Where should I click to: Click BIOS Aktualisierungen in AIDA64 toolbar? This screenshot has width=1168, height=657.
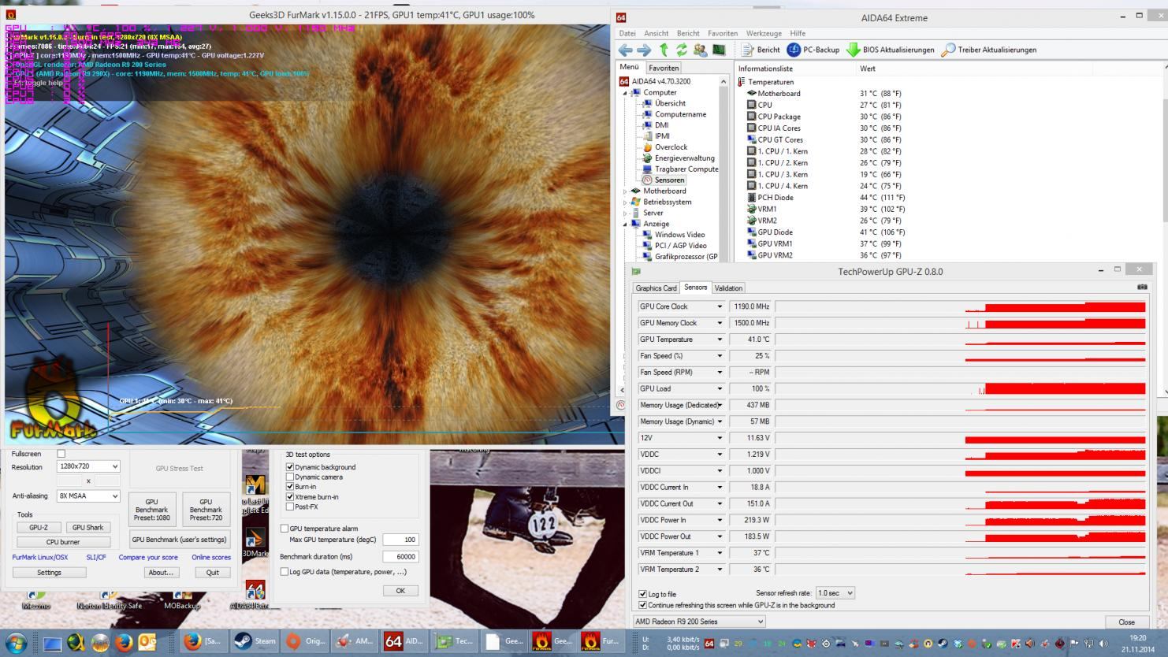[x=891, y=50]
